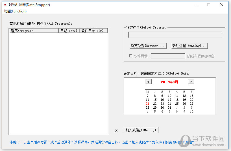Select date 12 in the calendar
231x151 pixels.
(184, 96)
